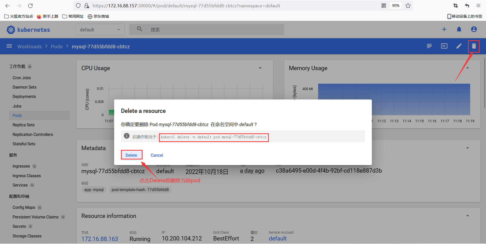
Task: Open 新手上路 bookmark
Action: tap(48, 16)
